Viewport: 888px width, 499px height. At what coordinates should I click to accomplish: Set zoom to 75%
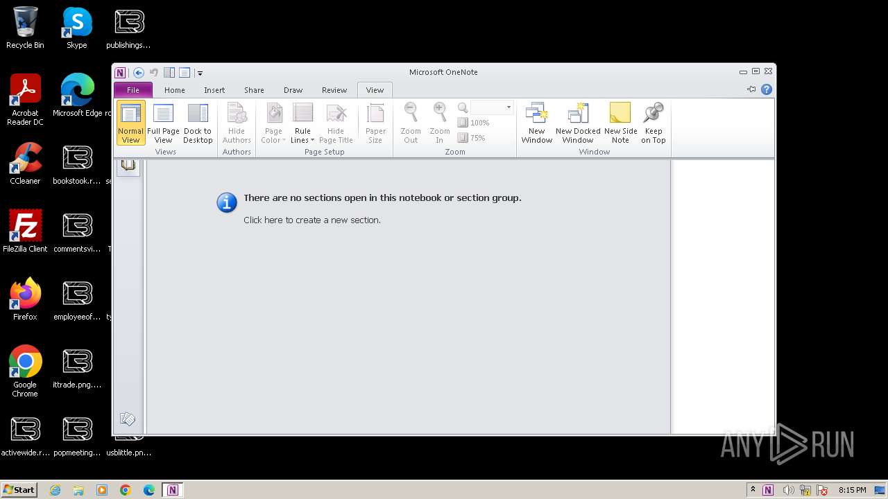[472, 138]
